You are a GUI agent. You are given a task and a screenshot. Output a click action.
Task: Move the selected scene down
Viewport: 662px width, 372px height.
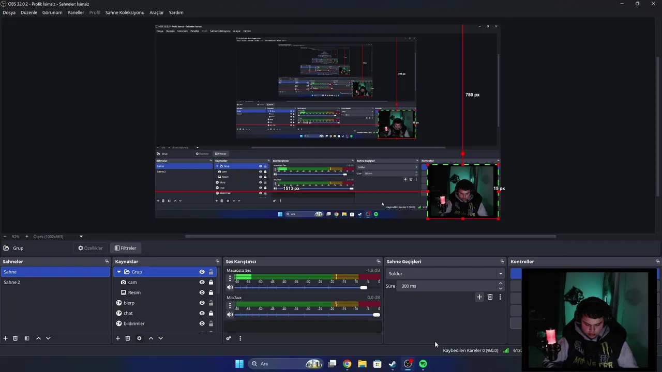(48, 338)
